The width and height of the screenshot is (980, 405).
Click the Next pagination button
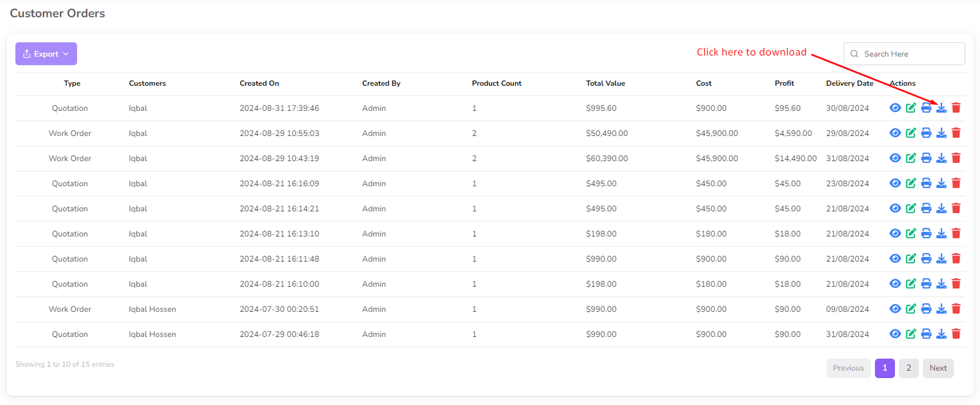938,368
